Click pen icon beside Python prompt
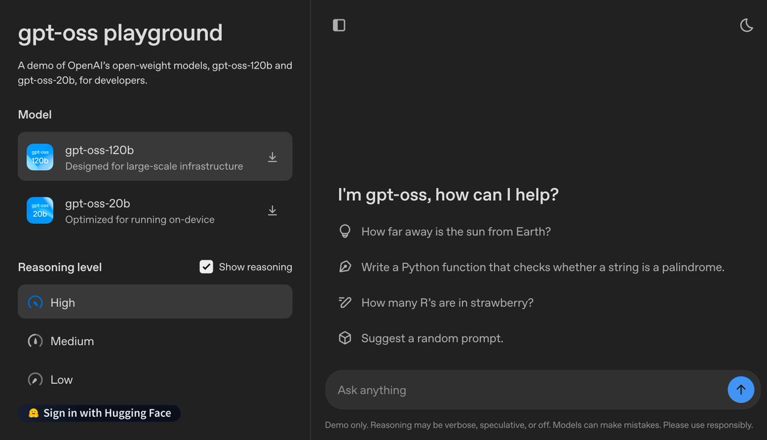The height and width of the screenshot is (440, 767). click(x=345, y=267)
